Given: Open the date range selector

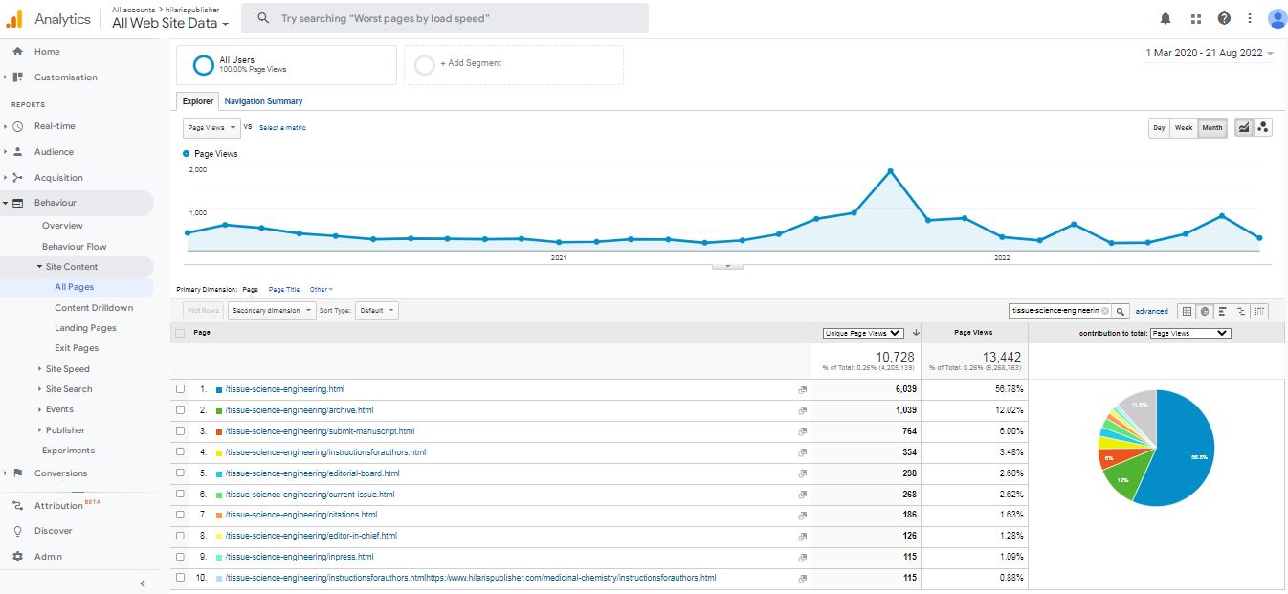Looking at the screenshot, I should pyautogui.click(x=1210, y=54).
